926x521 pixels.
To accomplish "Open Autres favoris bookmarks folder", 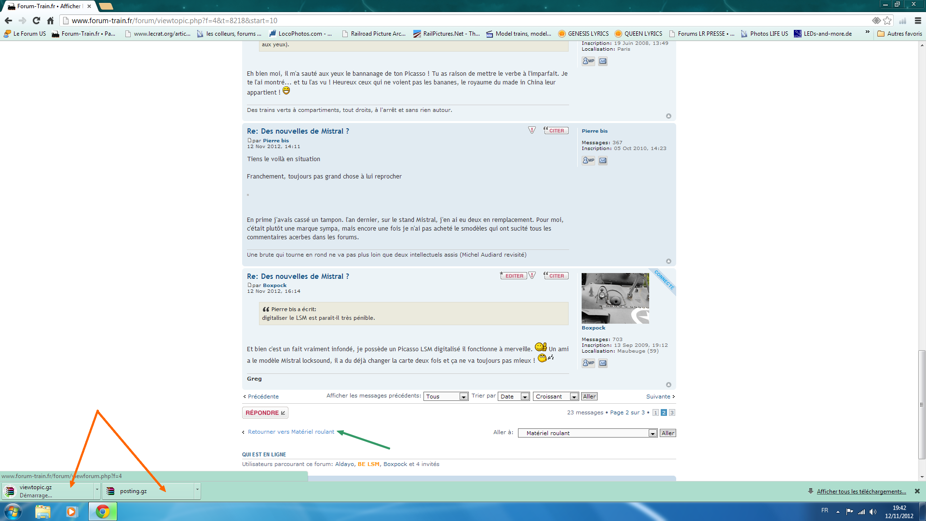I will point(899,34).
